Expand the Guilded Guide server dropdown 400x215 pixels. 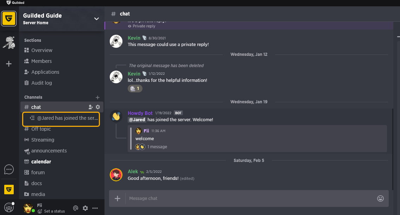coord(96,19)
